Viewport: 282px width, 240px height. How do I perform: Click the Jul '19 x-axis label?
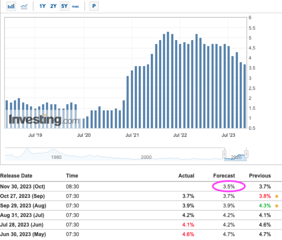pos(35,135)
